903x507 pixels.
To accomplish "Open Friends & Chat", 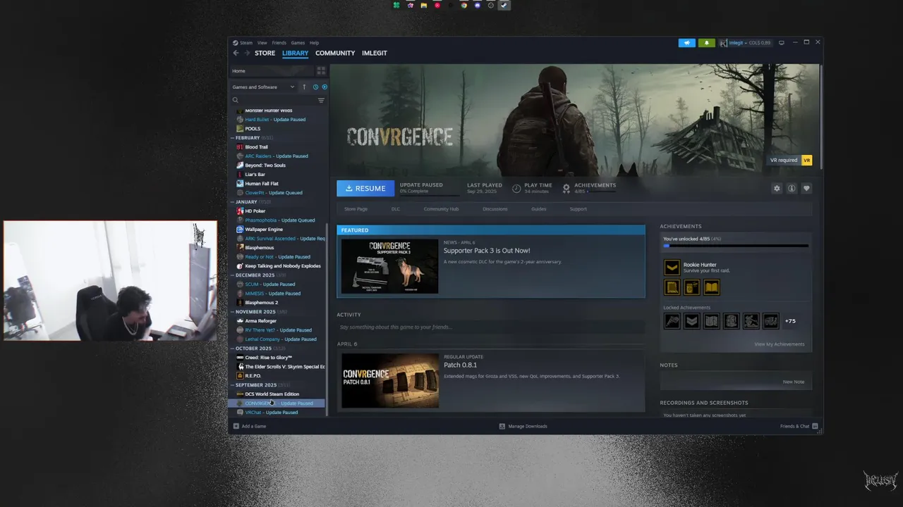I will (x=799, y=426).
